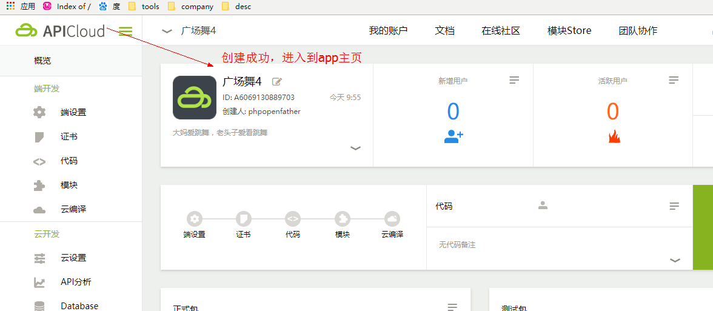Open 模块Store in the top navigation
The height and width of the screenshot is (311, 713).
[x=569, y=31]
